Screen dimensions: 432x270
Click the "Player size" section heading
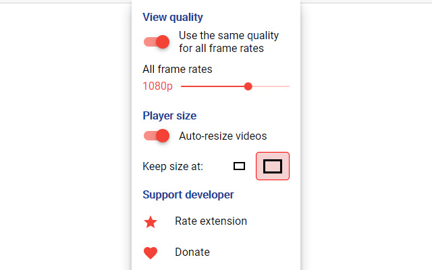pos(169,115)
